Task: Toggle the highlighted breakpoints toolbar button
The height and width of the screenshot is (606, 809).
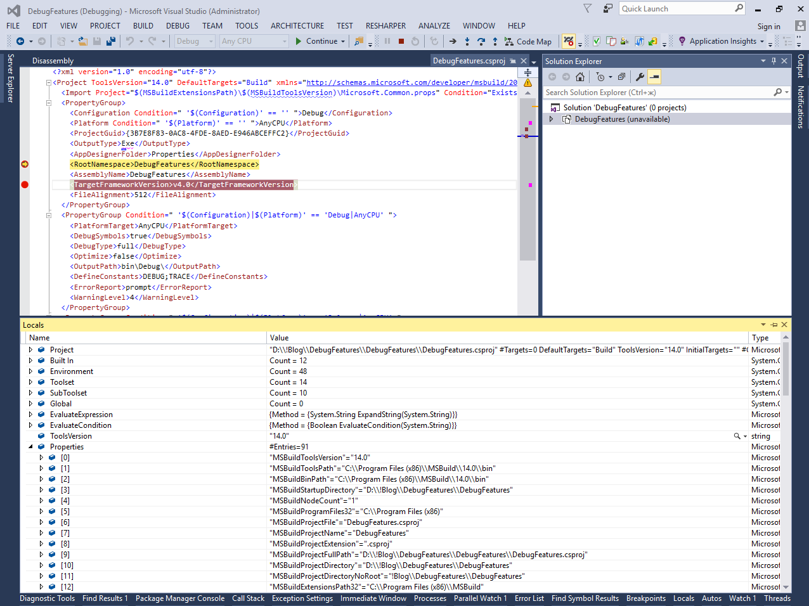Action: coord(568,41)
